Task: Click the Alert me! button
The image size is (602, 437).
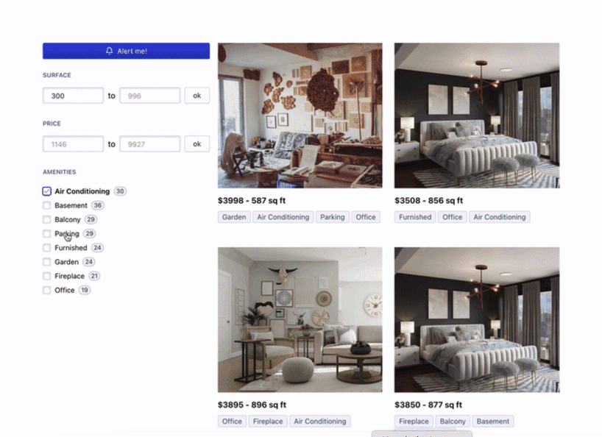Action: (x=126, y=51)
